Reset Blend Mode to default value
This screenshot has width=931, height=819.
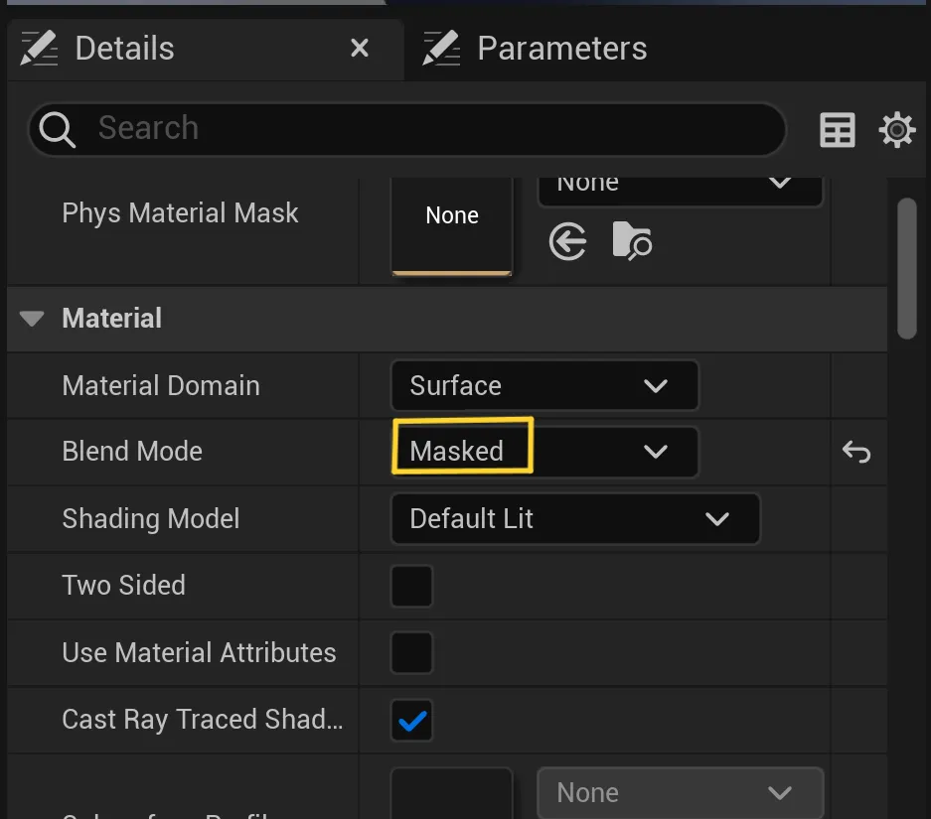pyautogui.click(x=856, y=452)
